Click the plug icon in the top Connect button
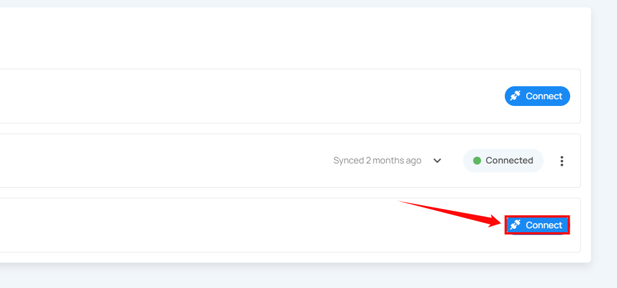This screenshot has height=288, width=617. (515, 96)
